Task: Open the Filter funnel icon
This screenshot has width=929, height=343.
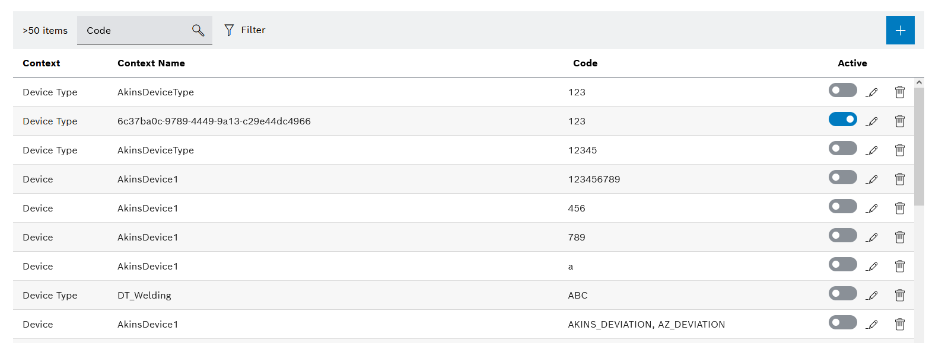Action: (229, 30)
